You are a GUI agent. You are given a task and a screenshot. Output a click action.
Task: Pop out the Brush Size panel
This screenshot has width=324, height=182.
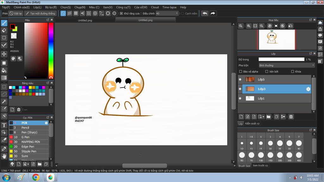click(x=311, y=130)
